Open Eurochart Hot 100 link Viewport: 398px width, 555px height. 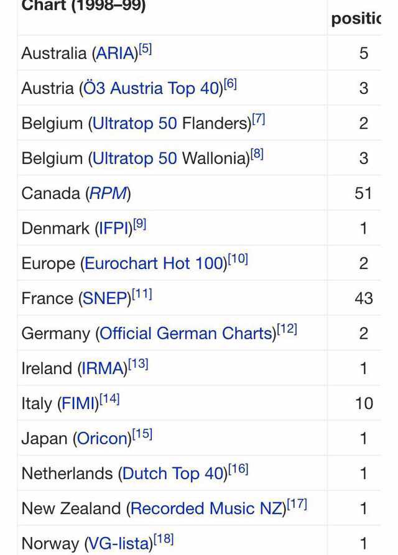pyautogui.click(x=154, y=264)
